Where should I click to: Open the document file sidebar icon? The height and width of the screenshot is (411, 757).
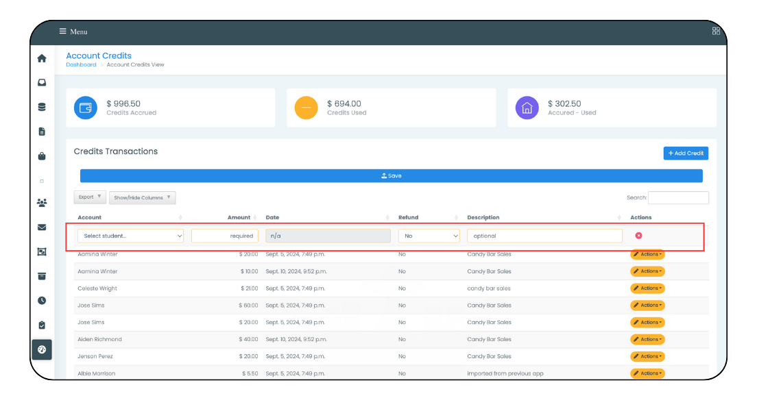pos(42,132)
